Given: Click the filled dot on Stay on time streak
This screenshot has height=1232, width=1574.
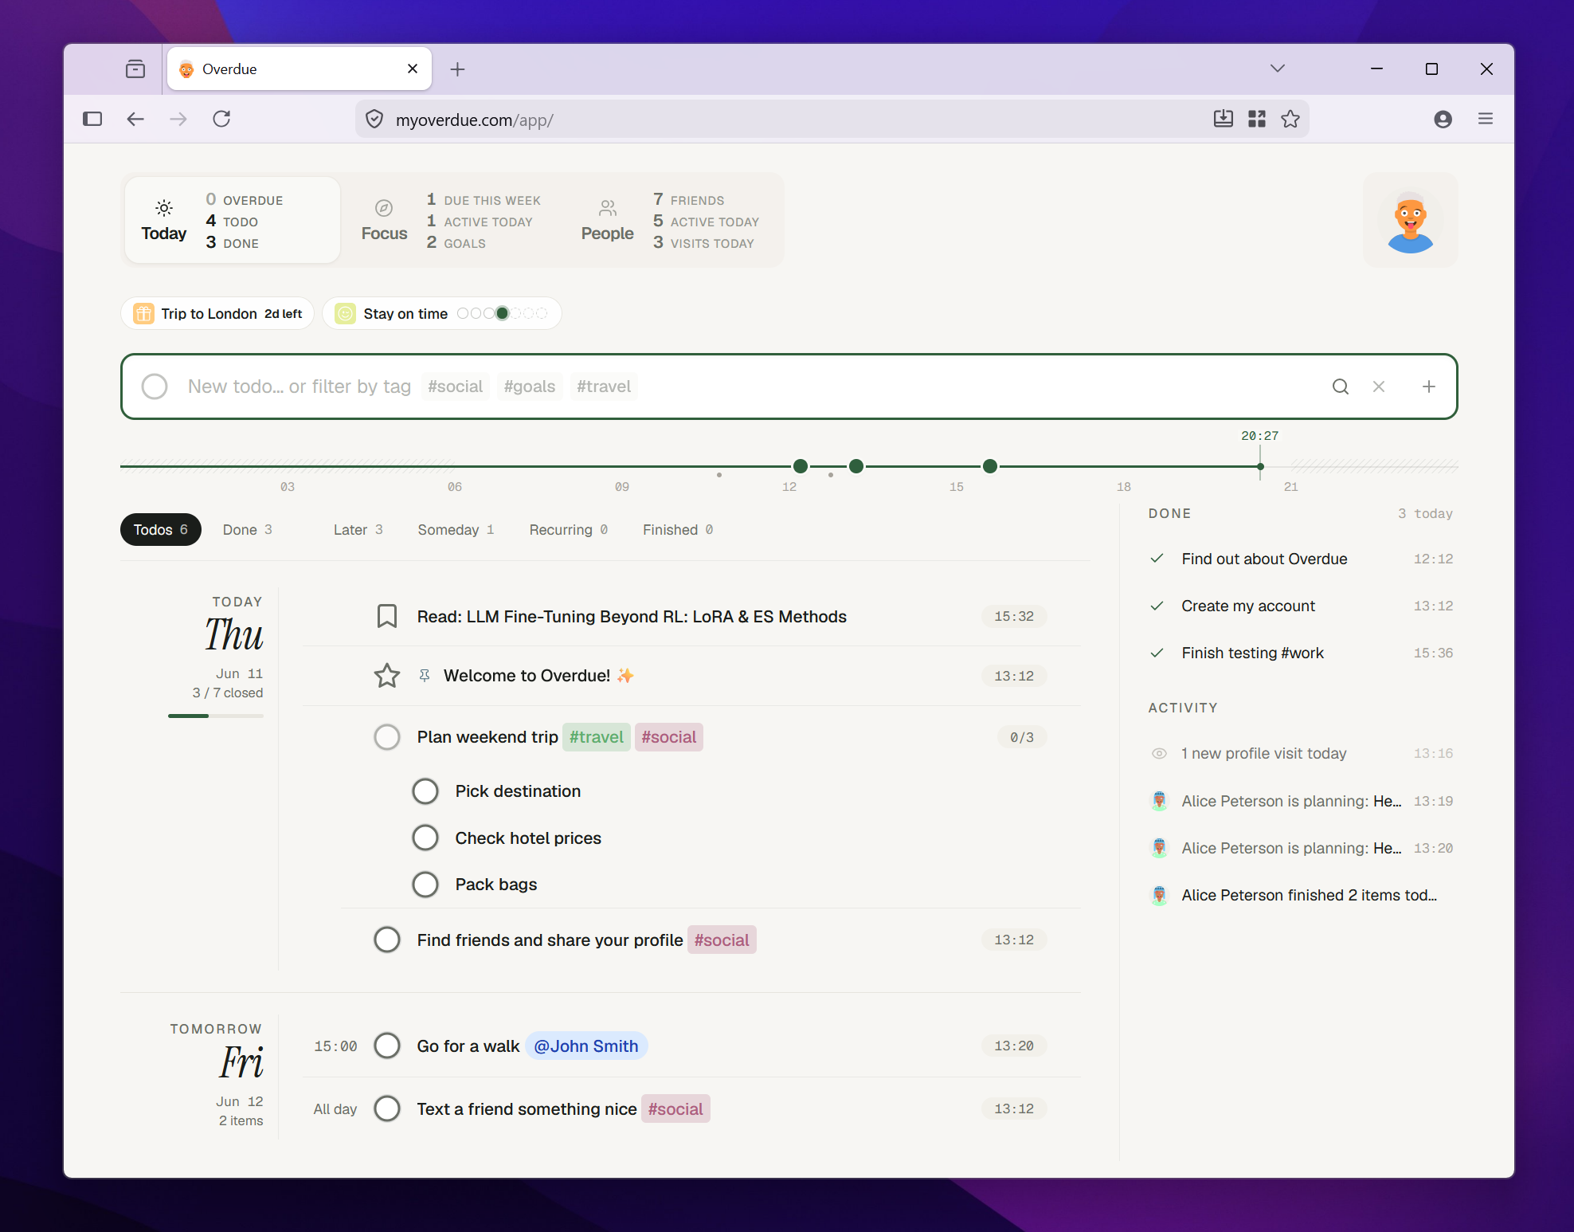Looking at the screenshot, I should point(503,313).
